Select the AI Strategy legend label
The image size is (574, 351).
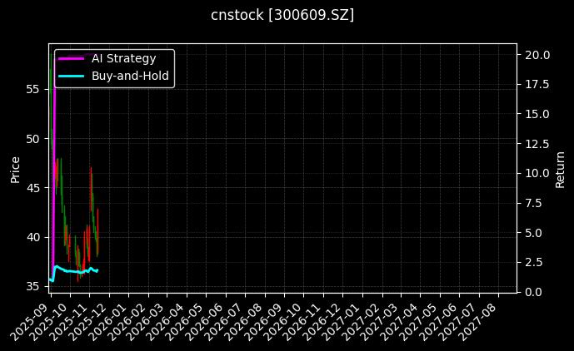point(123,58)
